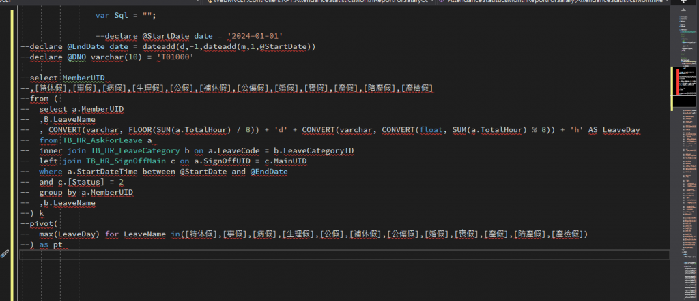Click the '2024-01-01' date string
This screenshot has height=301, width=699.
[255, 36]
